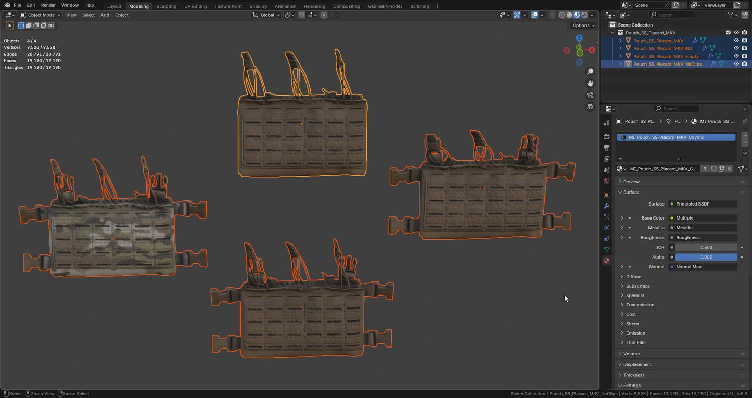The width and height of the screenshot is (752, 398).
Task: Toggle the camera view icon
Action: tap(590, 95)
